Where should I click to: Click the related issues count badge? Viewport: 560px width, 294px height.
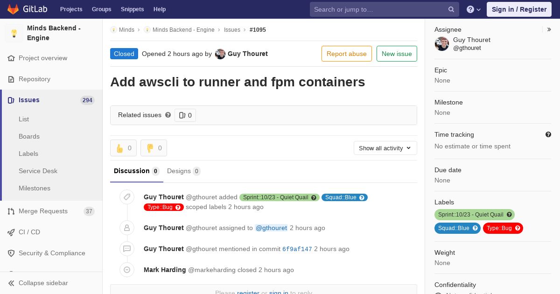pyautogui.click(x=185, y=115)
